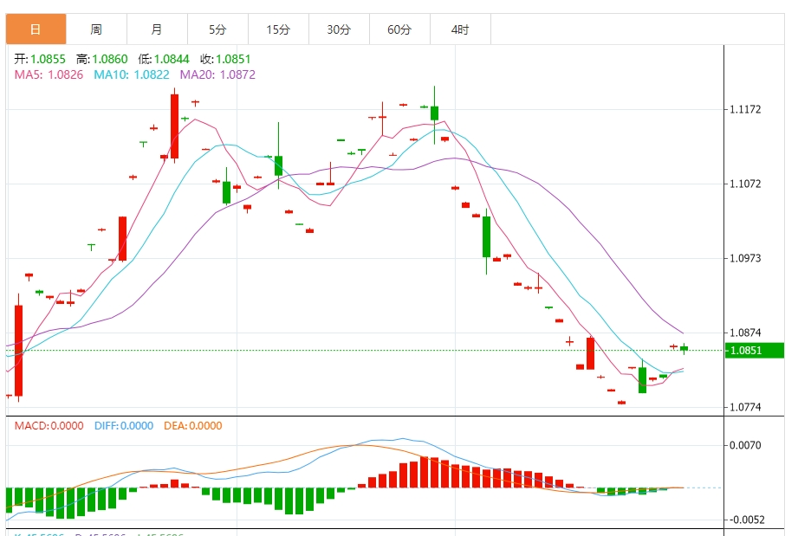Click the -0.0052 MACD axis label
798x536 pixels.
[x=746, y=520]
